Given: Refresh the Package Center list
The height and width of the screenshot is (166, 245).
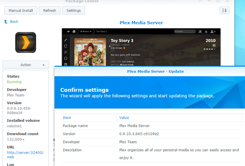Looking at the screenshot, I should coord(49,10).
